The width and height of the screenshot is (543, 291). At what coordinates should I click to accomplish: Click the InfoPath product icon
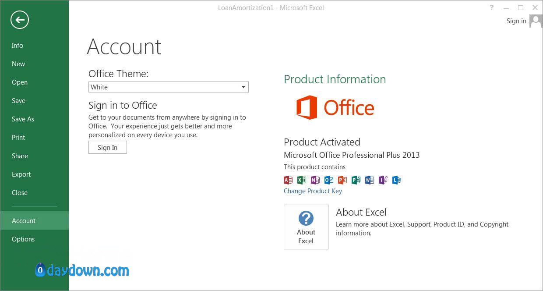tap(383, 180)
